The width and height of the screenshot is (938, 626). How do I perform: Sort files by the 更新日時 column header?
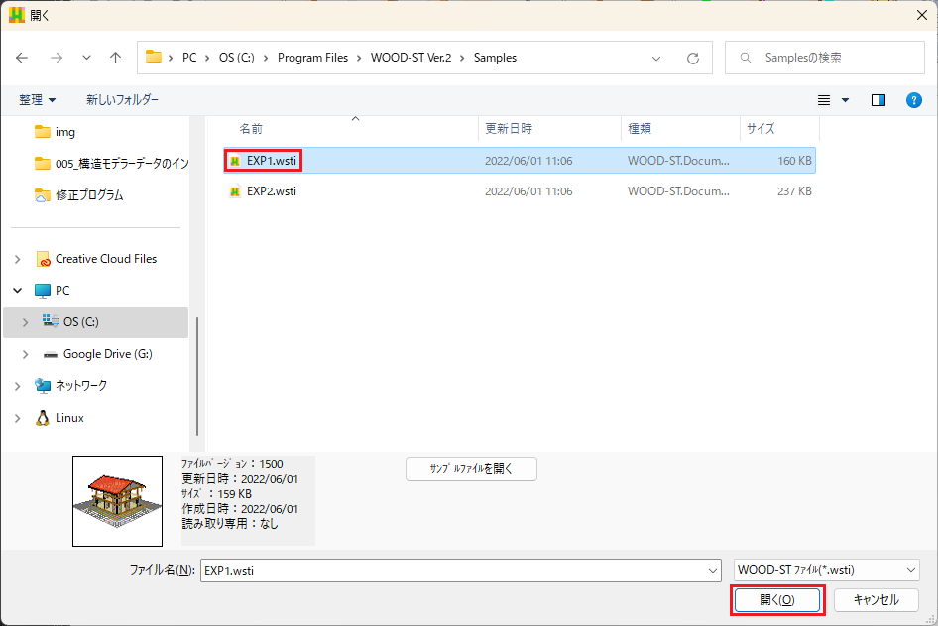(509, 129)
